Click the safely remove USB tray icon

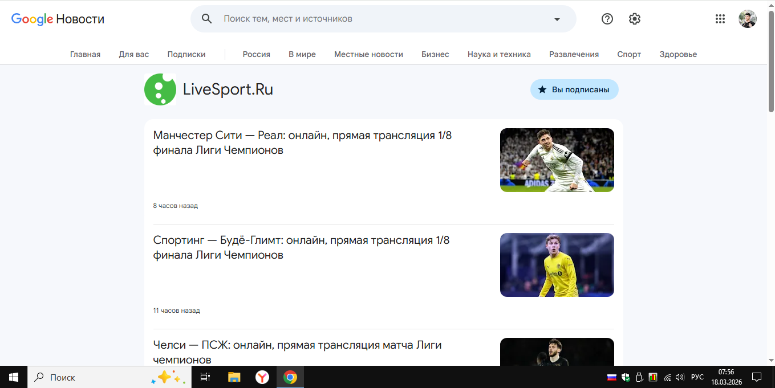(640, 377)
